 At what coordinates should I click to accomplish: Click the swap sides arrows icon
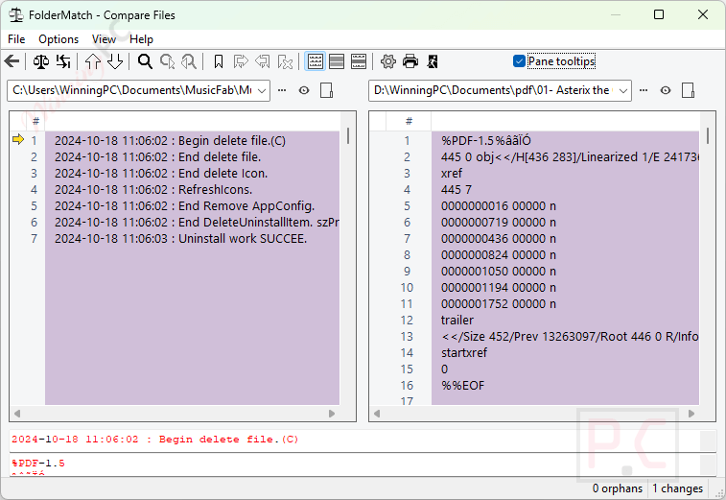click(63, 61)
